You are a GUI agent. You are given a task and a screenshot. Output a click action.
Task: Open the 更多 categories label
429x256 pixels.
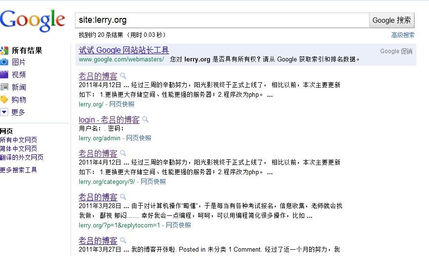pyautogui.click(x=18, y=112)
